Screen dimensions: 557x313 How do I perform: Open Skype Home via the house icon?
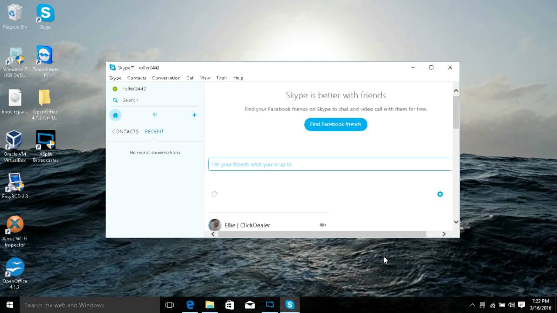click(115, 115)
